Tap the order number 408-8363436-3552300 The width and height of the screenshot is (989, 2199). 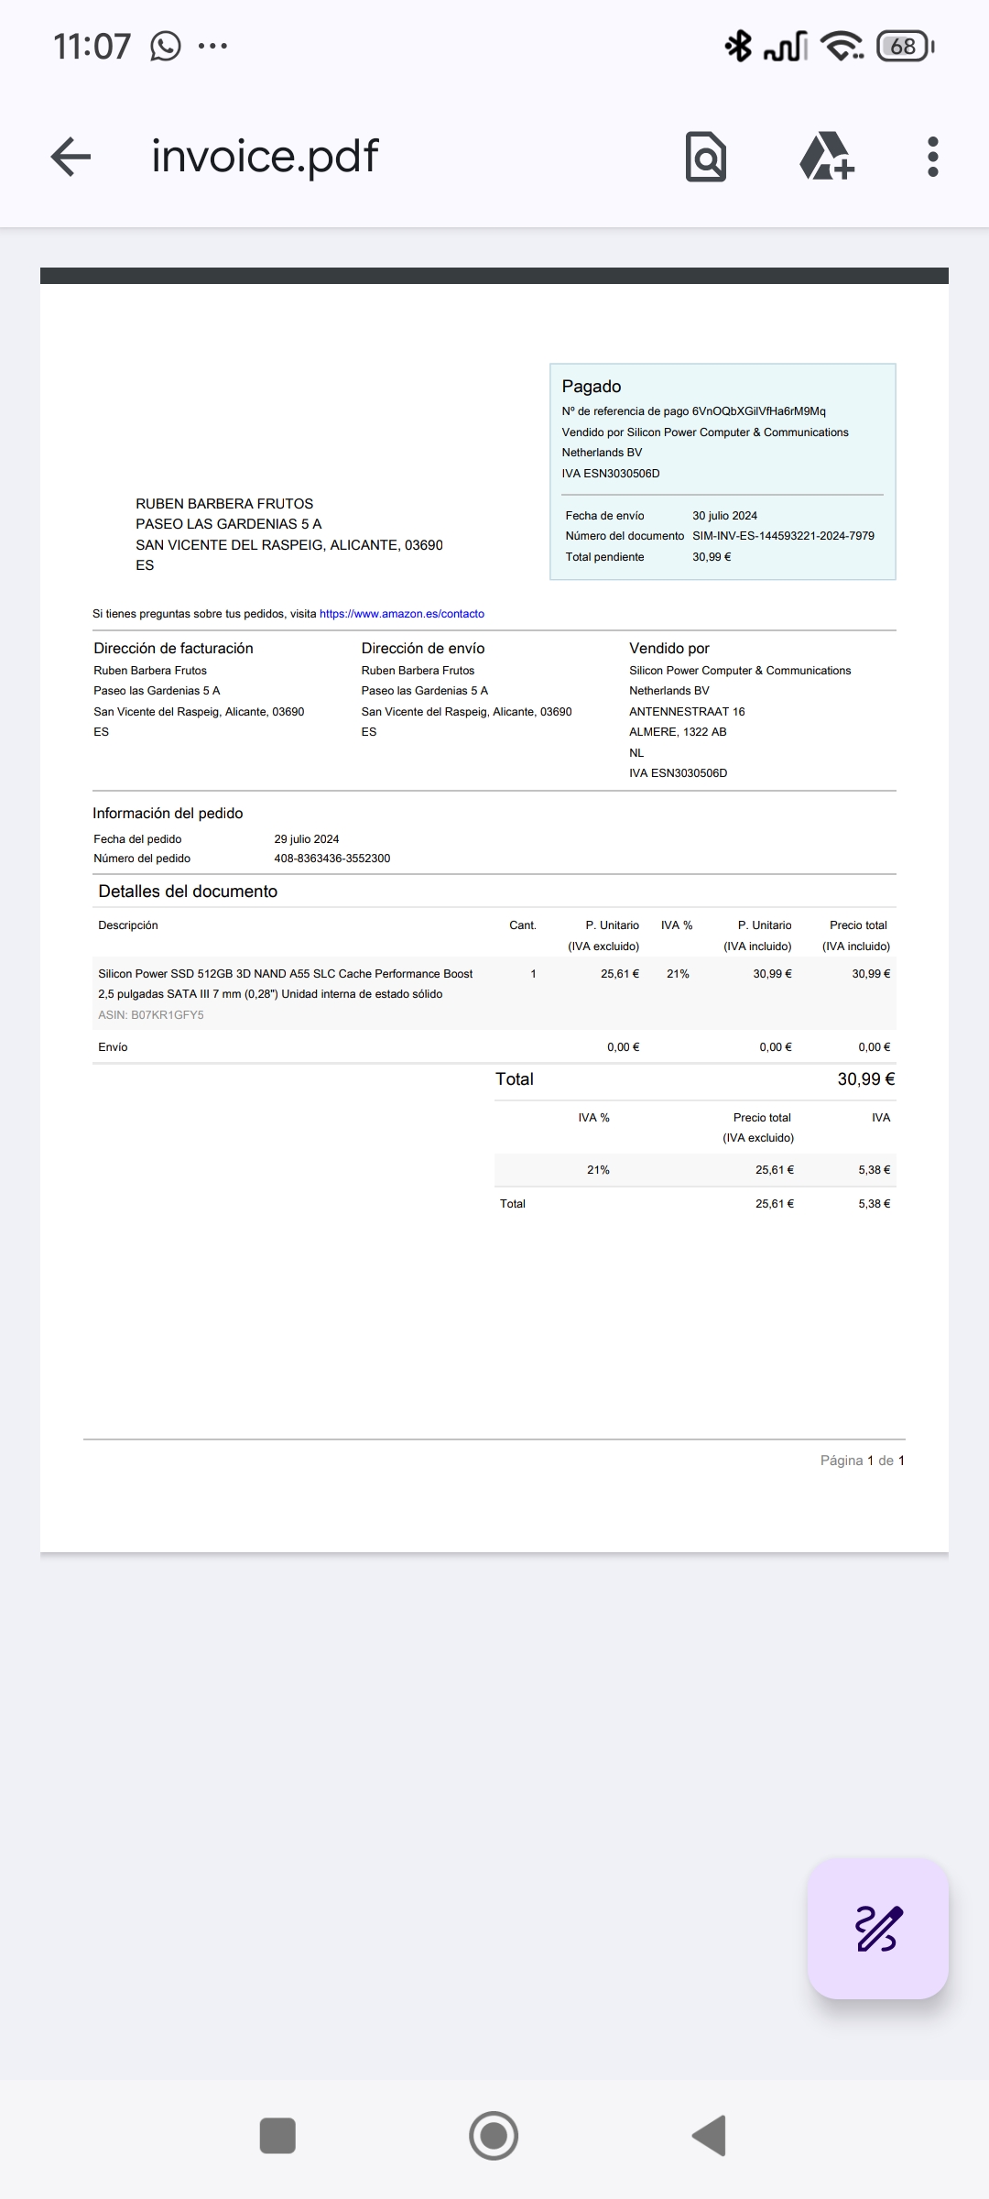pyautogui.click(x=331, y=859)
